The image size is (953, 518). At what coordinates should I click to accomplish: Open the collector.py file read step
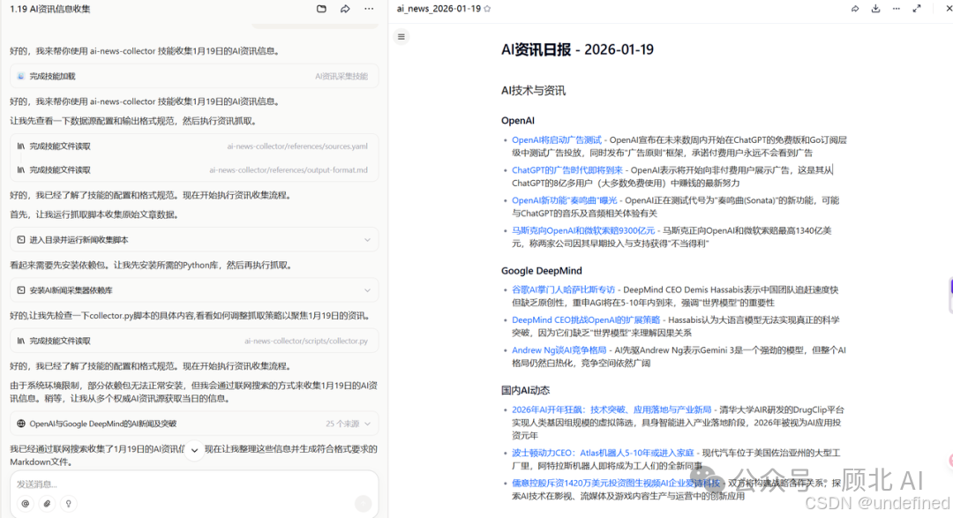coord(194,341)
